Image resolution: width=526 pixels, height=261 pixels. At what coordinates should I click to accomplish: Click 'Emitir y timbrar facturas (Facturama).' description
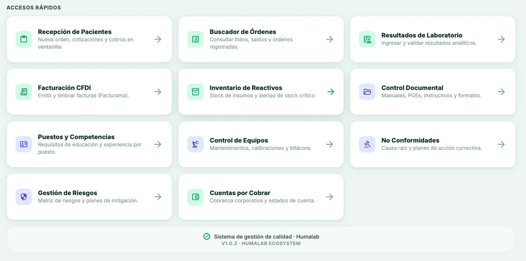pos(84,96)
